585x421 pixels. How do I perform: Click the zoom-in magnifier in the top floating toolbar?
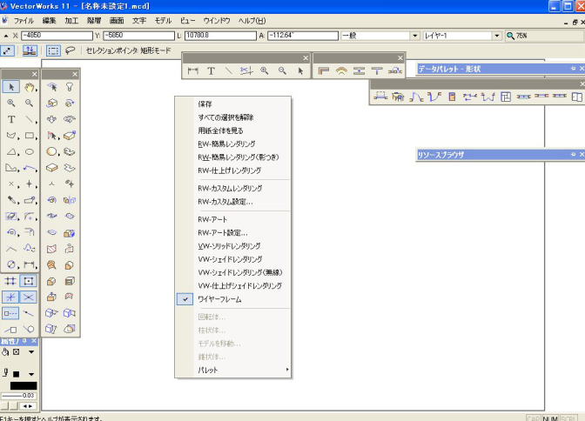click(x=265, y=70)
